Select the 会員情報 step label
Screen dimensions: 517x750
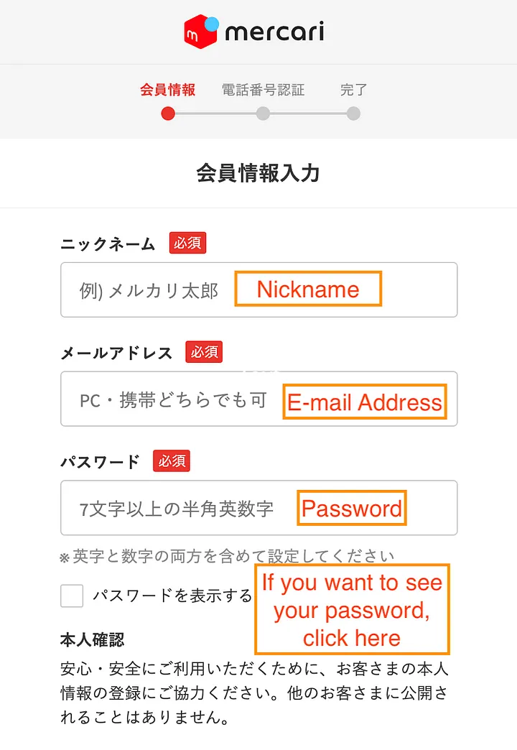167,90
